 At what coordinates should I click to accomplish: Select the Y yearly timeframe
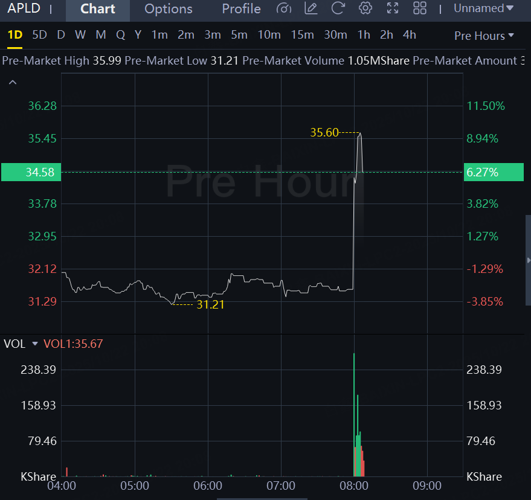coord(138,35)
